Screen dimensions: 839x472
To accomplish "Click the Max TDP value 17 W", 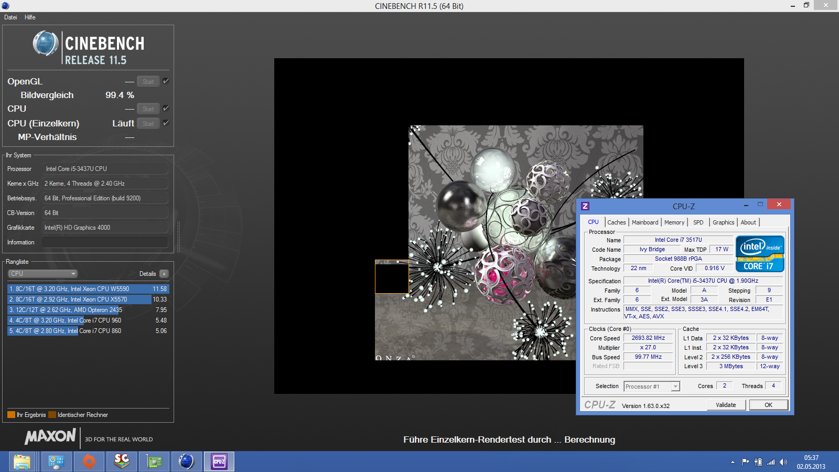I will [722, 250].
